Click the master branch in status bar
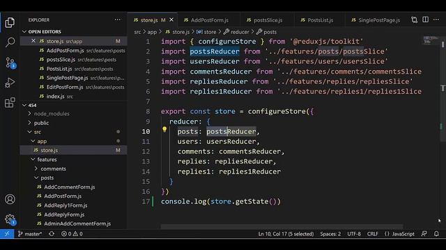 (x=30, y=234)
